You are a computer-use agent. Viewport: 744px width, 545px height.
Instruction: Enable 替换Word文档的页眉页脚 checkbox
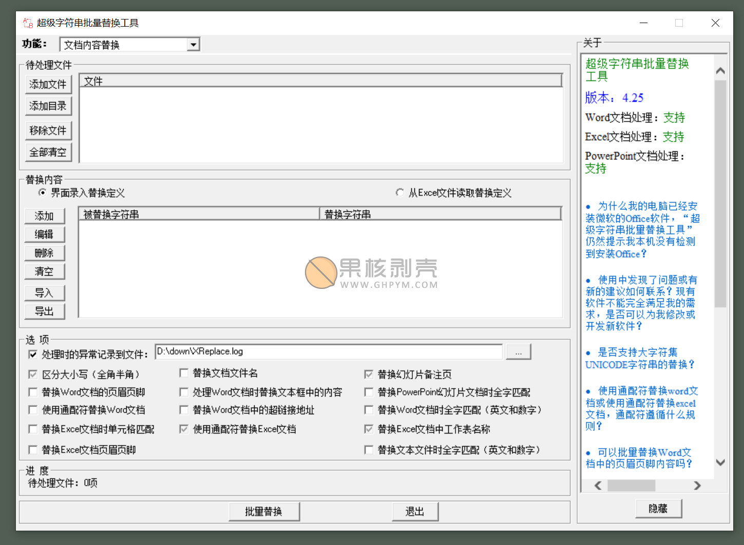[33, 393]
